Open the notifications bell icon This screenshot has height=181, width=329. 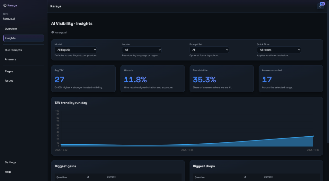coord(320,6)
